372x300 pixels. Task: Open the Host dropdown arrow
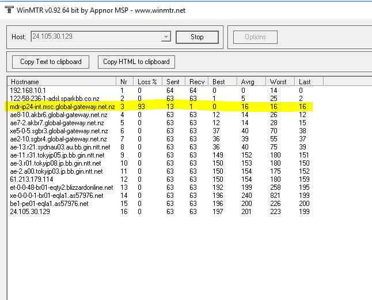(x=166, y=37)
